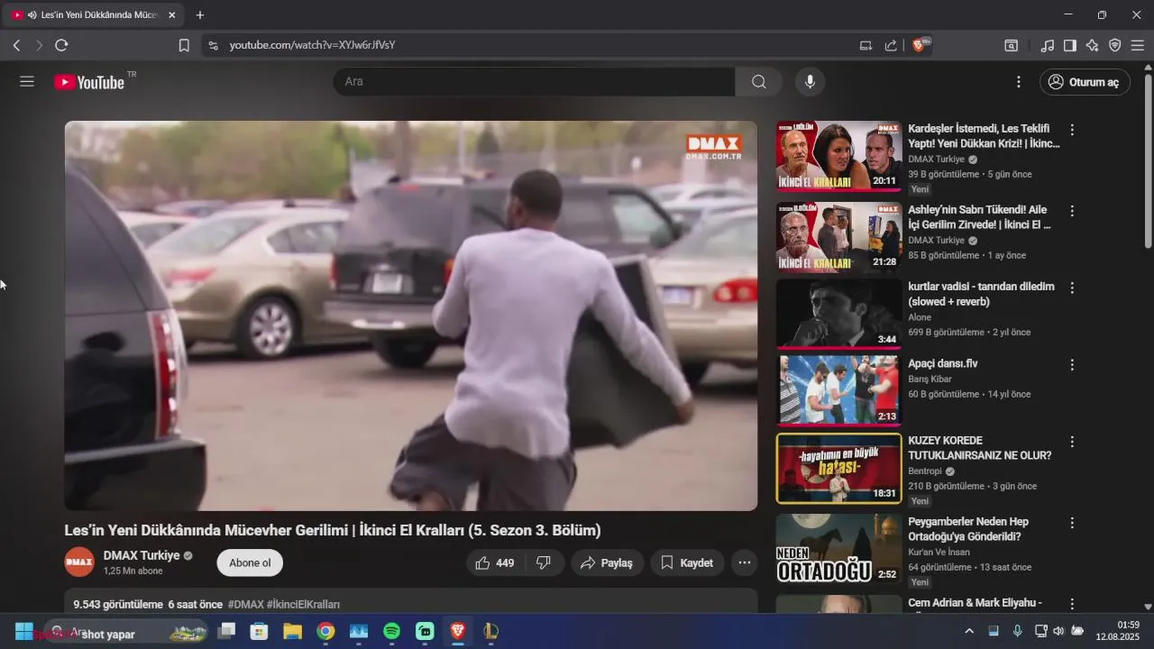Close the Les'in Yeni Dükkânında tab
The width and height of the screenshot is (1154, 649).
coord(171,15)
